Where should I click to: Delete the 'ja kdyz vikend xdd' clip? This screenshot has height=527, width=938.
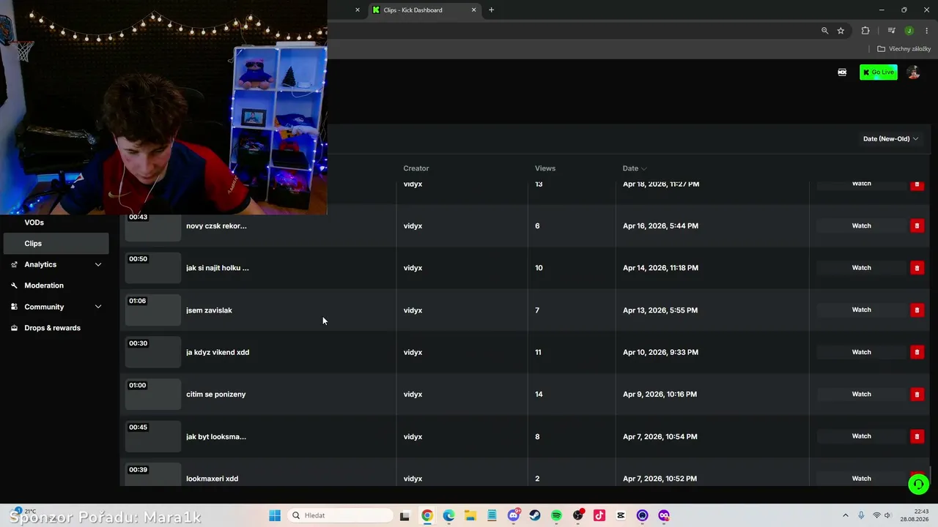[x=916, y=352]
